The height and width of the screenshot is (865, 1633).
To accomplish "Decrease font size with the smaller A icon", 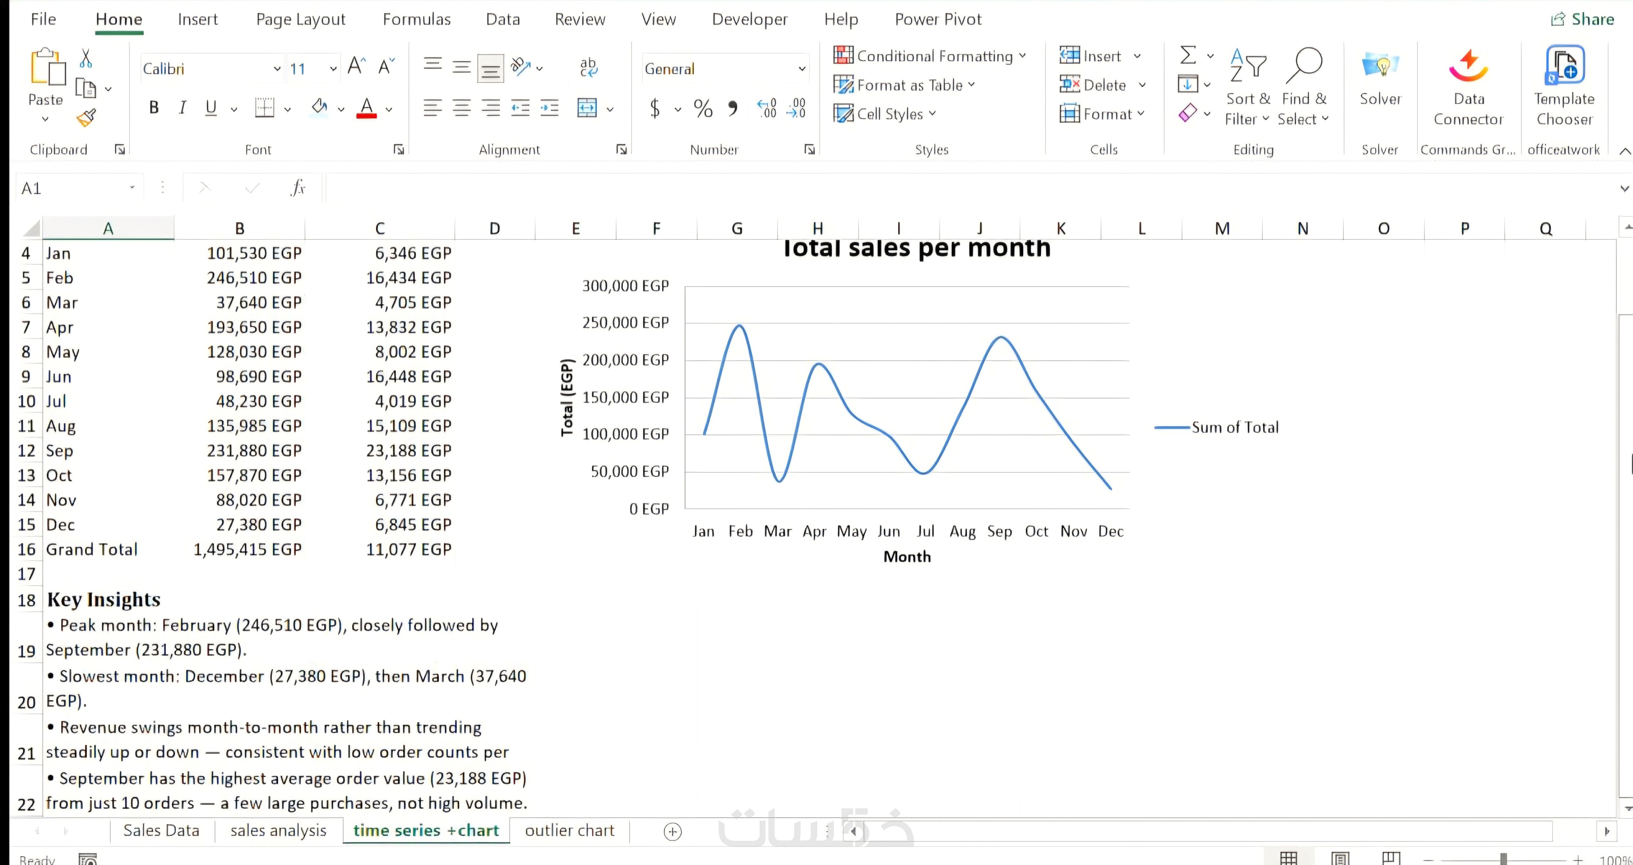I will tap(386, 66).
